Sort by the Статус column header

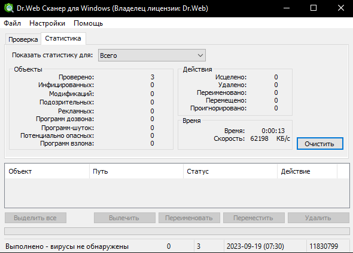[230, 171]
